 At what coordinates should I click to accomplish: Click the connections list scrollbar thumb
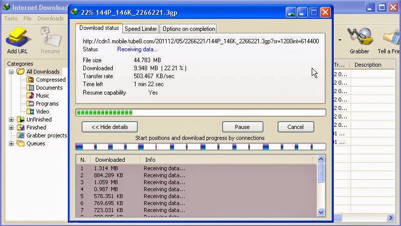click(x=321, y=173)
